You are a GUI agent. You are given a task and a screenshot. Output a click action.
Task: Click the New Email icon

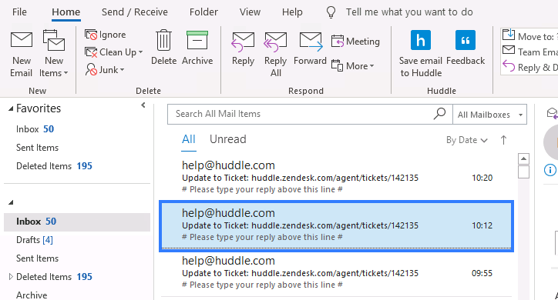[x=22, y=54]
